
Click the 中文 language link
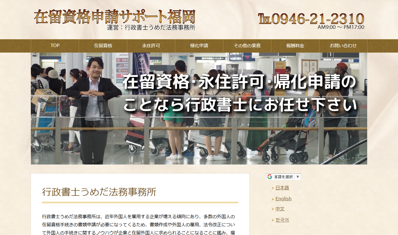tap(280, 209)
